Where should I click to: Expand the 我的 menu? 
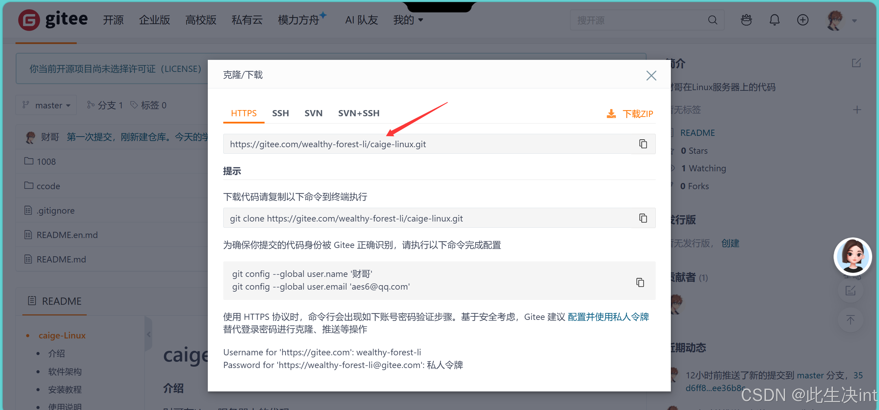tap(408, 20)
